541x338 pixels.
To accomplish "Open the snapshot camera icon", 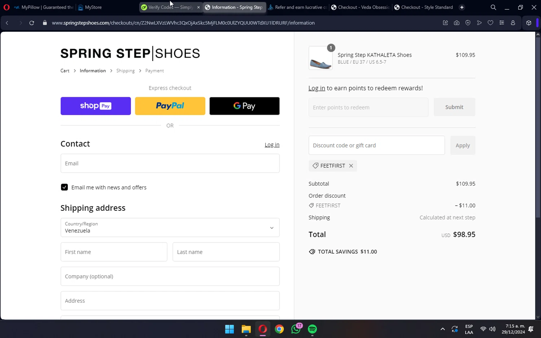I will [x=457, y=23].
